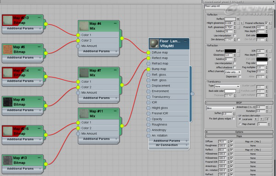
Task: Collapse the Floor Lamp VRayMtl node
Action: click(x=185, y=41)
